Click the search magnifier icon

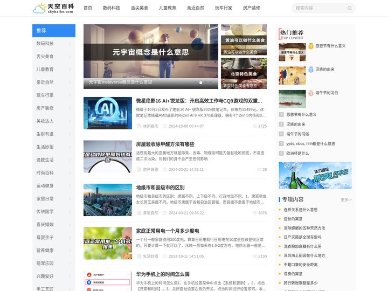[349, 8]
